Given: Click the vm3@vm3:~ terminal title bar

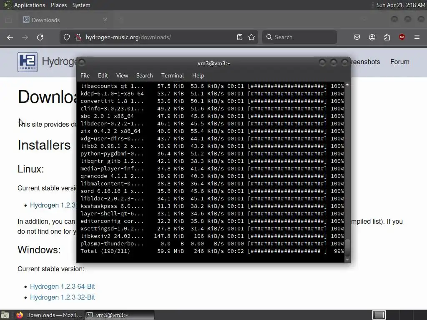Looking at the screenshot, I should pyautogui.click(x=214, y=63).
